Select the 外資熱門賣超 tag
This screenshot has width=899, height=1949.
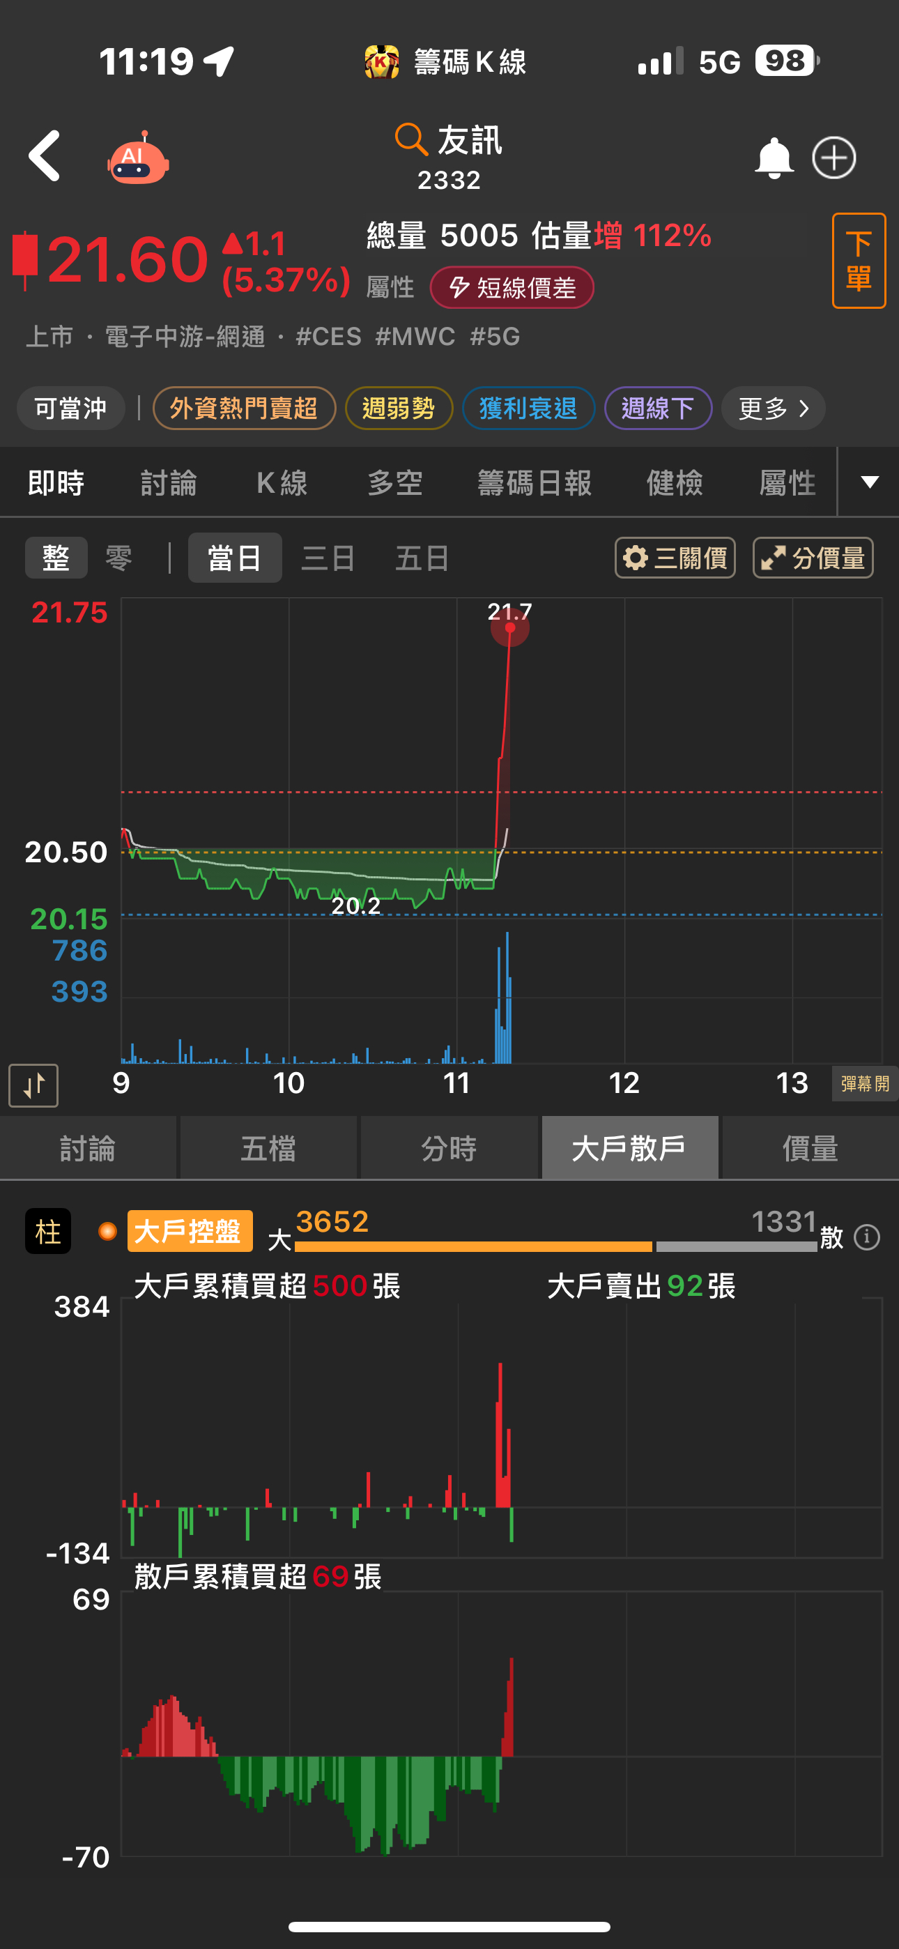coord(244,408)
